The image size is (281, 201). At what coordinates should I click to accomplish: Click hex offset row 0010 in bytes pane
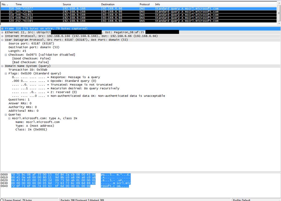(4, 177)
